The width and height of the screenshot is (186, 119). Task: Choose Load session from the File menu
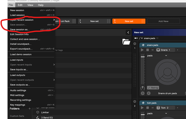pos(32,15)
